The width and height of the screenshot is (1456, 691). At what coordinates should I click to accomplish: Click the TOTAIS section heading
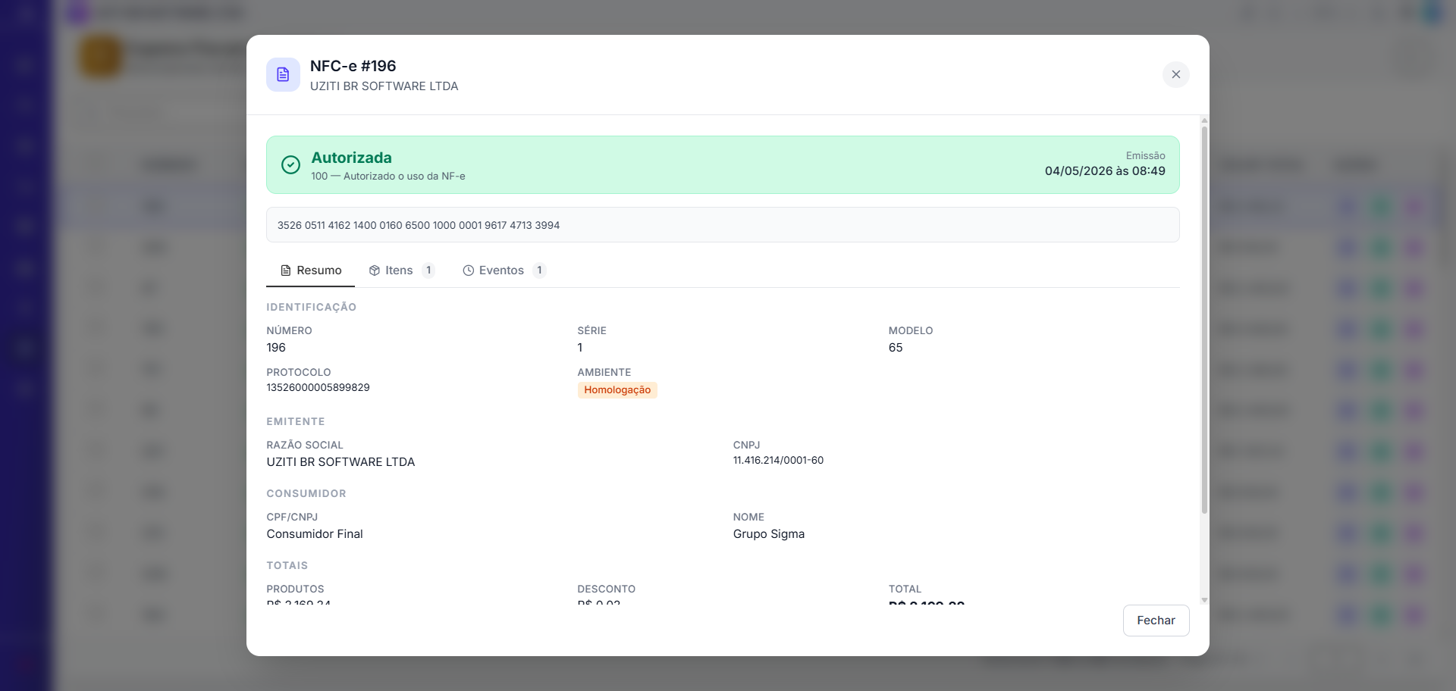point(287,565)
